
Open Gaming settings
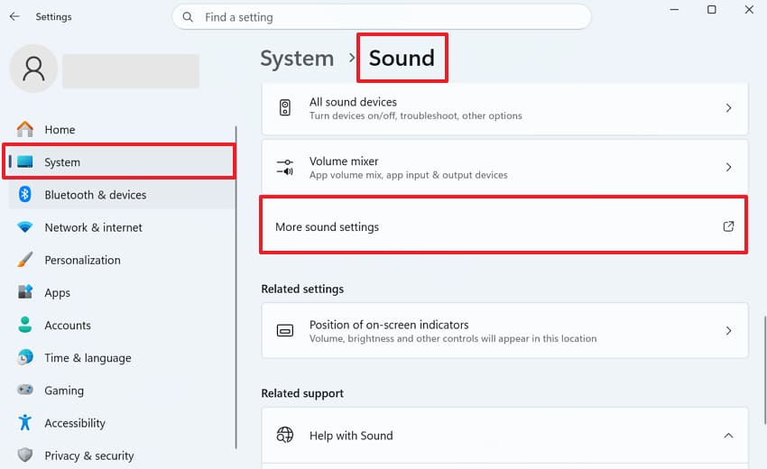[121, 391]
